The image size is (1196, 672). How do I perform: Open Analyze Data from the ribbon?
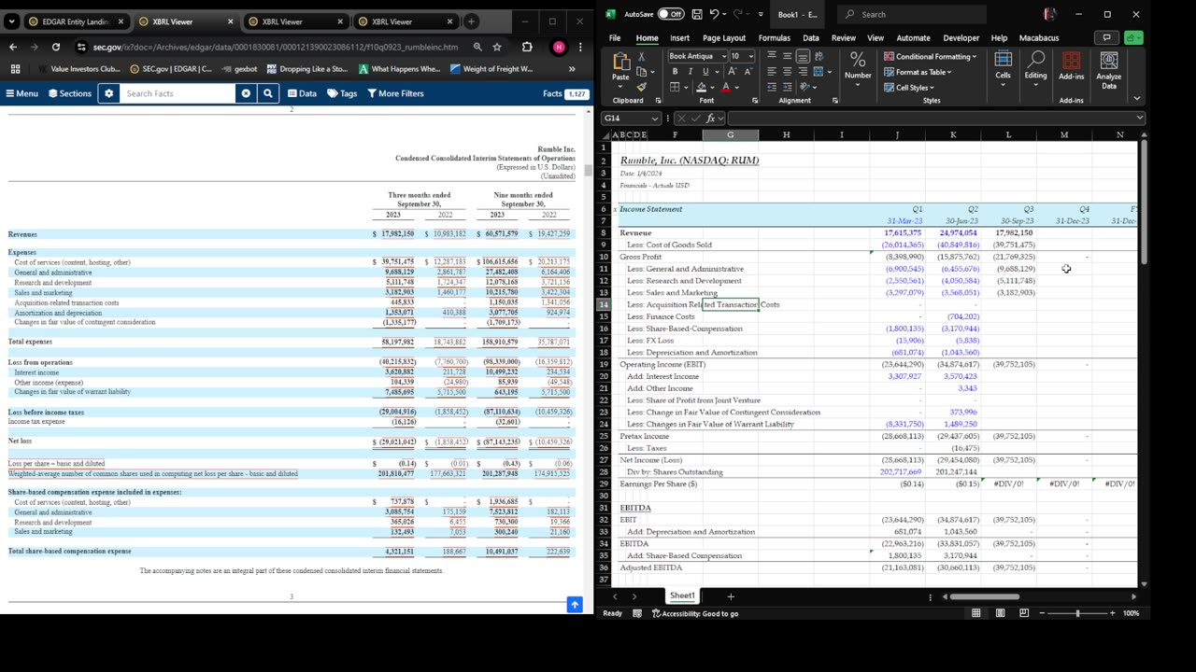pyautogui.click(x=1108, y=70)
